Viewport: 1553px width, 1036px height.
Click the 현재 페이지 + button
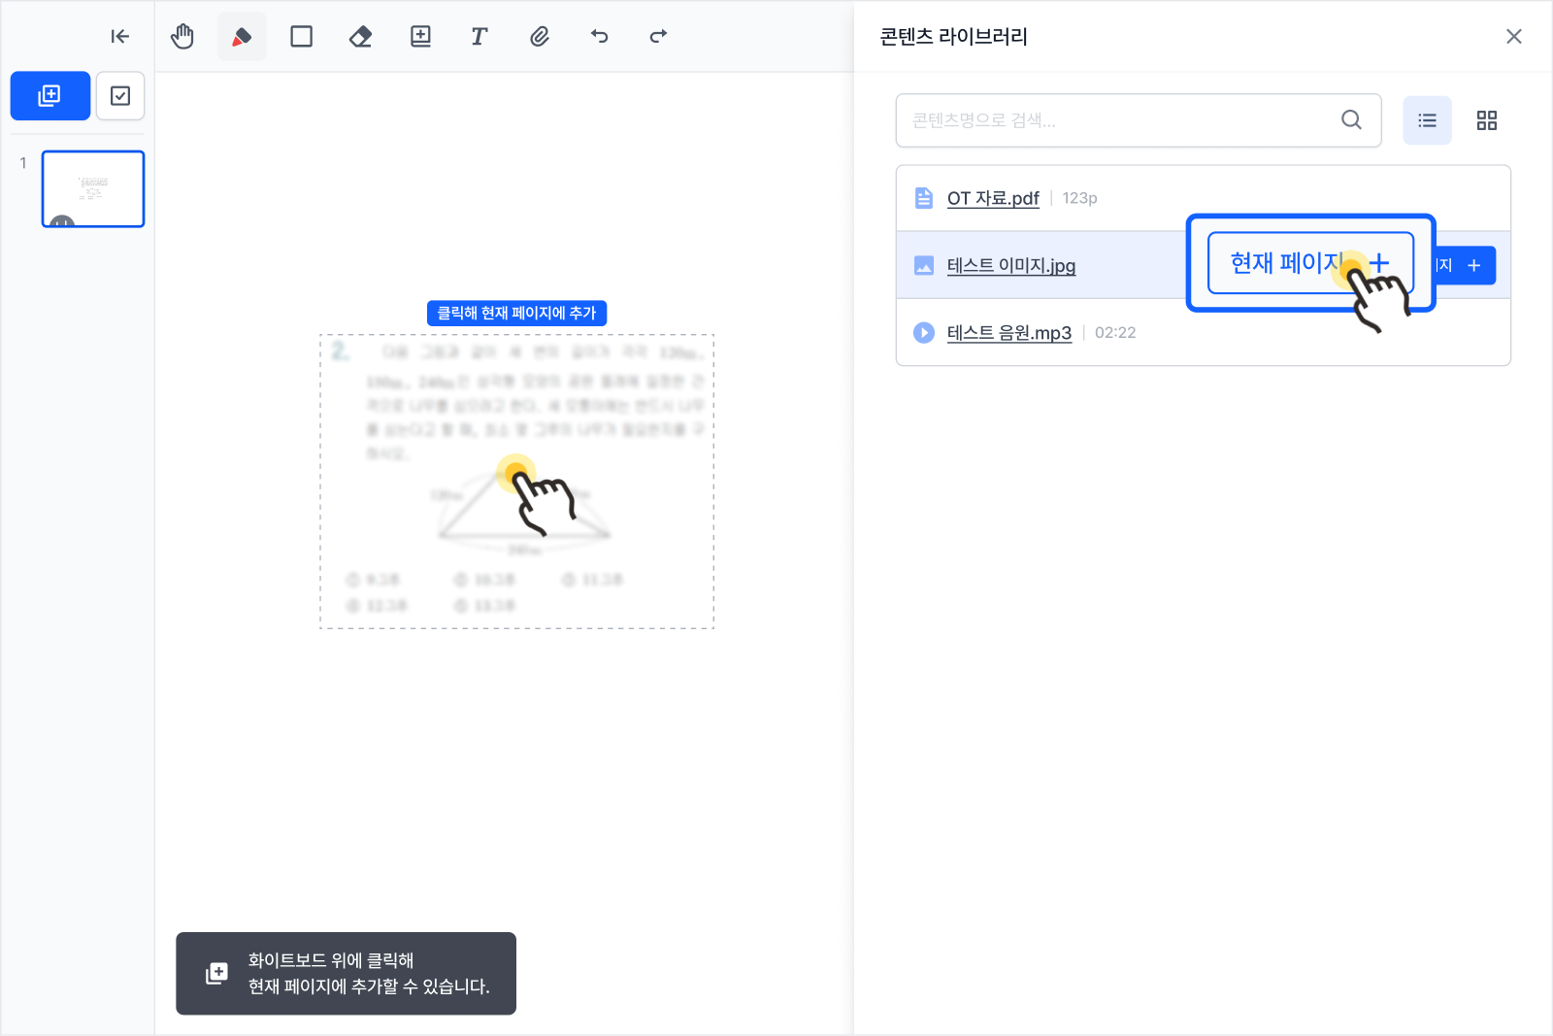[1310, 263]
